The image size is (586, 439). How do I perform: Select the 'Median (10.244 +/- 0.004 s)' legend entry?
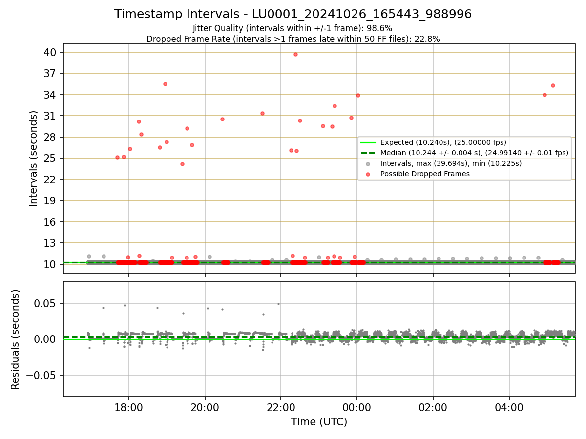click(474, 153)
